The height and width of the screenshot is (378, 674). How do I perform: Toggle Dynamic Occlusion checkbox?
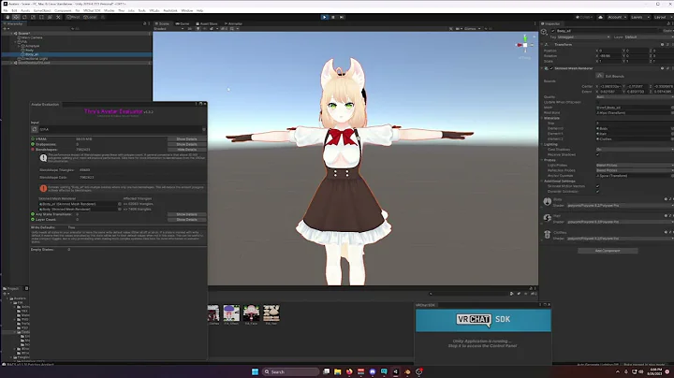[598, 191]
